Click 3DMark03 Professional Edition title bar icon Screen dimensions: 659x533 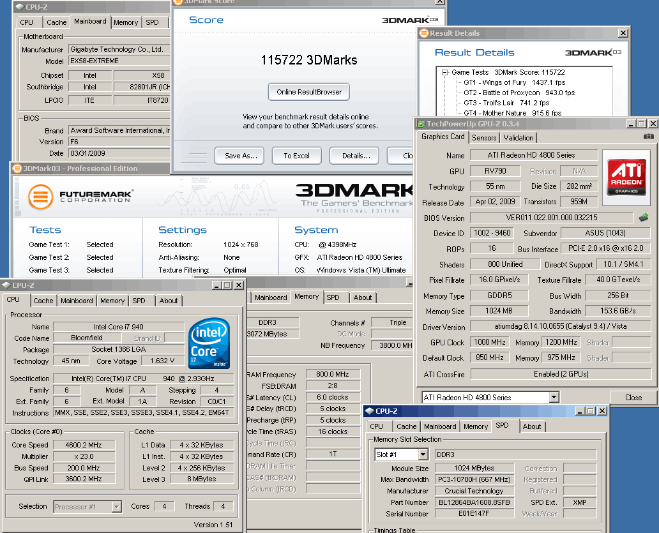tap(17, 169)
